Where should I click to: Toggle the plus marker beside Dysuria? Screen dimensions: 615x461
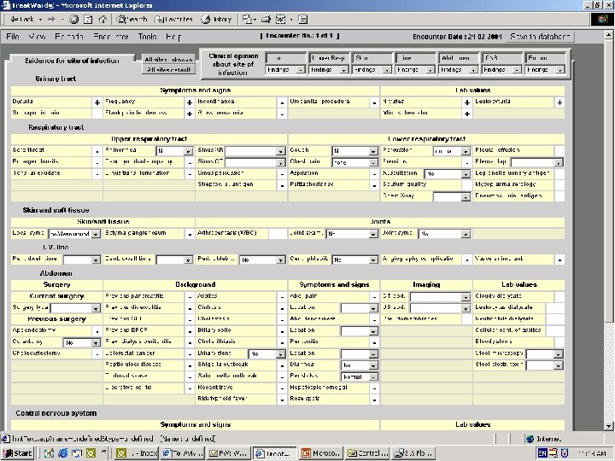[x=97, y=102]
